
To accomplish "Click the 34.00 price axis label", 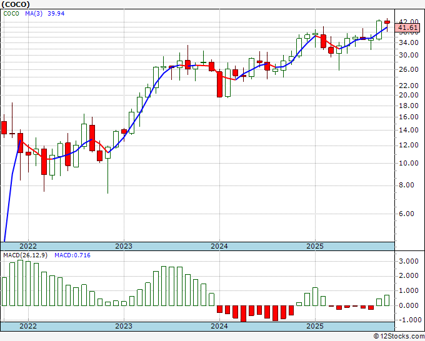I will point(409,42).
